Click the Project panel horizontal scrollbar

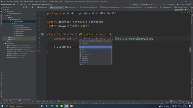[x=17, y=99]
